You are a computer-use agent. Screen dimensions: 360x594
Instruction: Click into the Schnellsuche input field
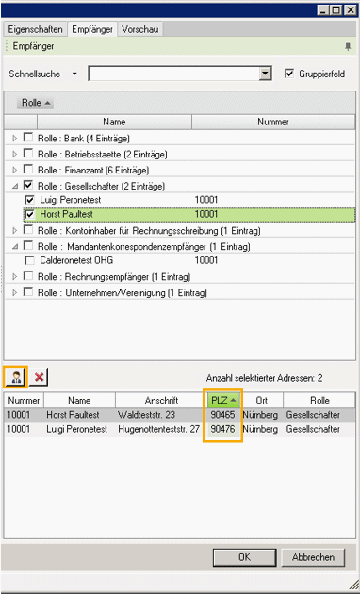click(x=174, y=74)
